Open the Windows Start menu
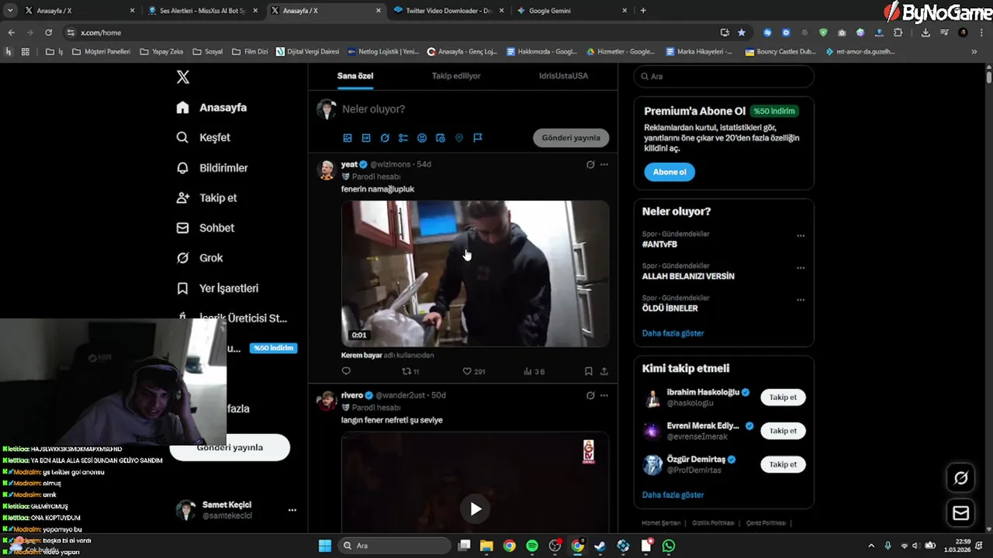Image resolution: width=993 pixels, height=558 pixels. tap(324, 546)
